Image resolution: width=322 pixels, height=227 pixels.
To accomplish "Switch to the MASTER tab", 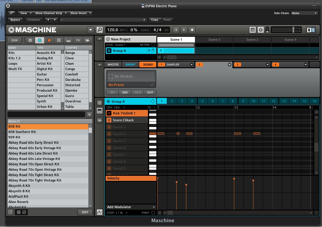I will [x=113, y=64].
